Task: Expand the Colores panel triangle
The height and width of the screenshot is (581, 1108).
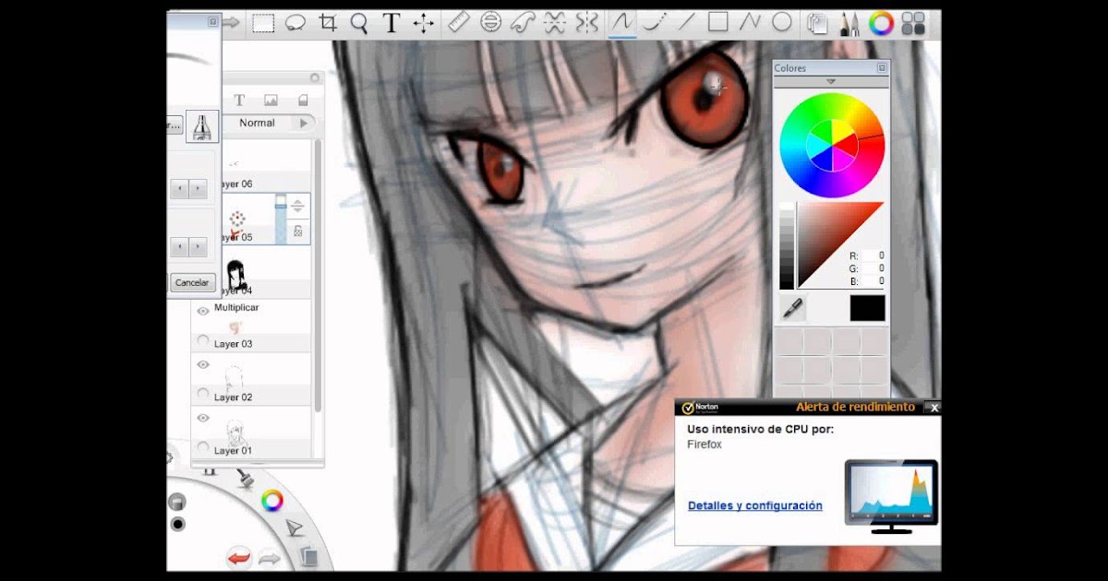Action: point(831,81)
